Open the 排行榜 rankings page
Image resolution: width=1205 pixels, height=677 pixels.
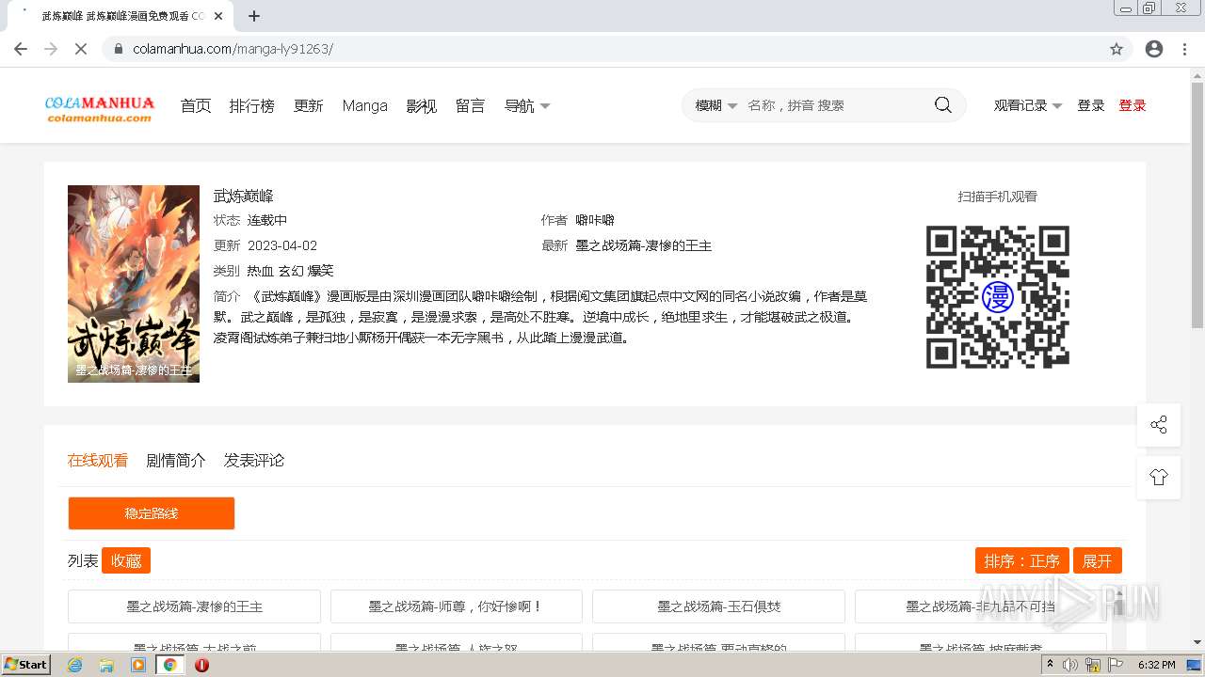[x=252, y=105]
